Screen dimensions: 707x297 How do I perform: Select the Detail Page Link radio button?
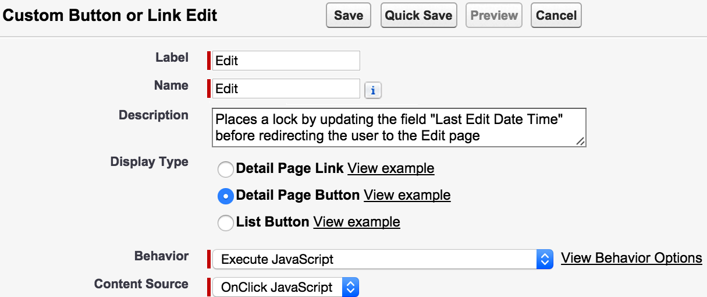point(225,169)
